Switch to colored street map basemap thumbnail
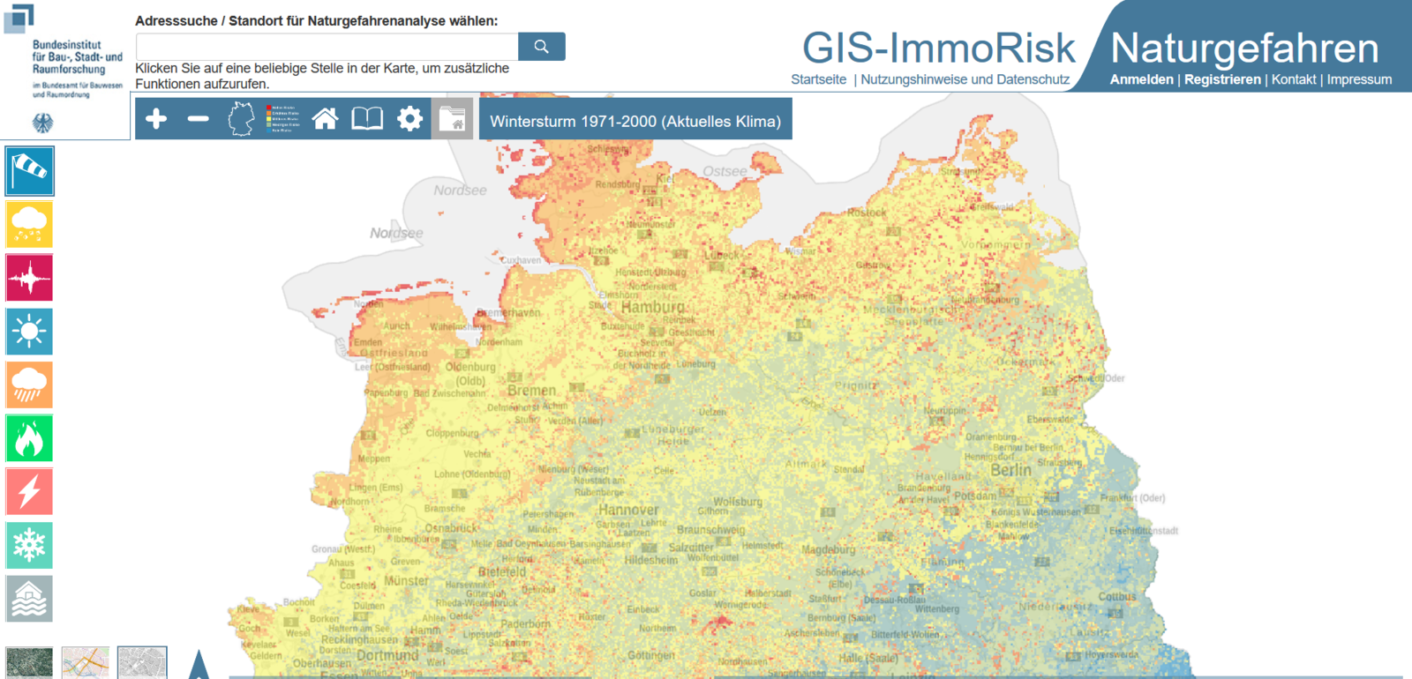 (x=86, y=662)
